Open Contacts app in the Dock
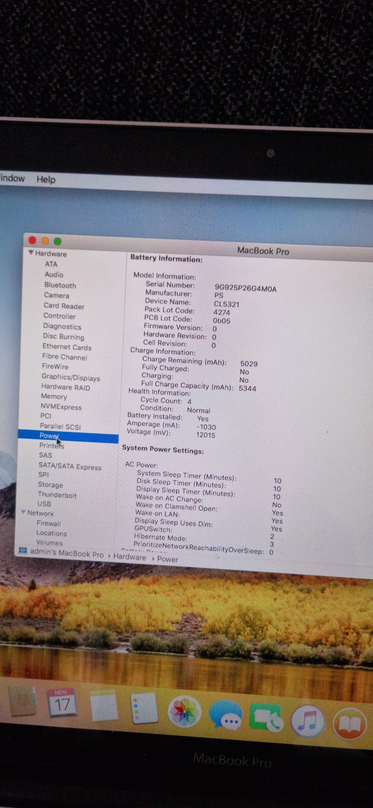This screenshot has width=373, height=808. pos(23,700)
